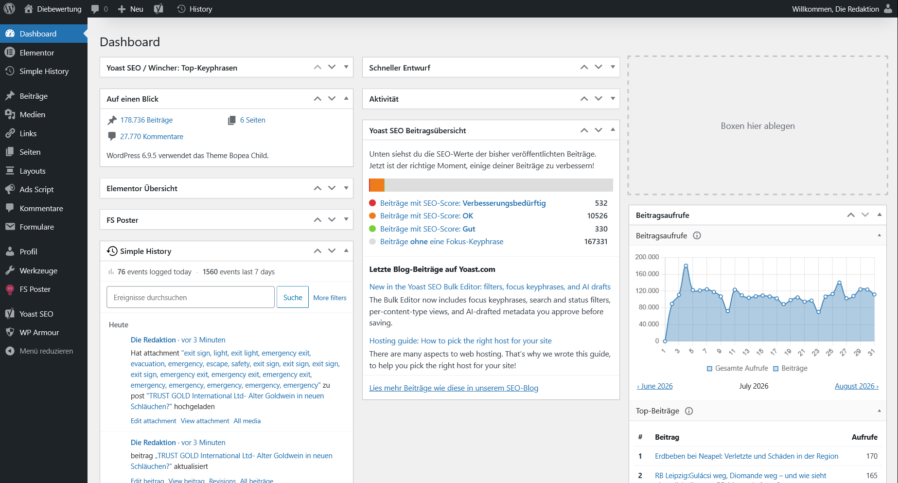Collapse the Auf einen Blick widget
898x483 pixels.
[346, 98]
